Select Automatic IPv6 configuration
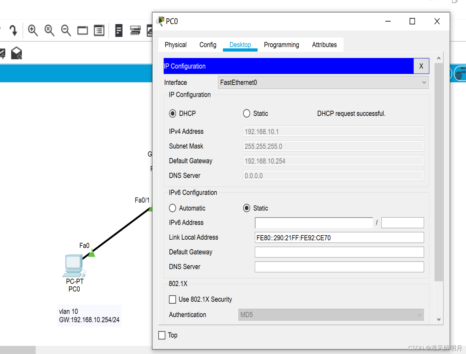 (x=173, y=208)
